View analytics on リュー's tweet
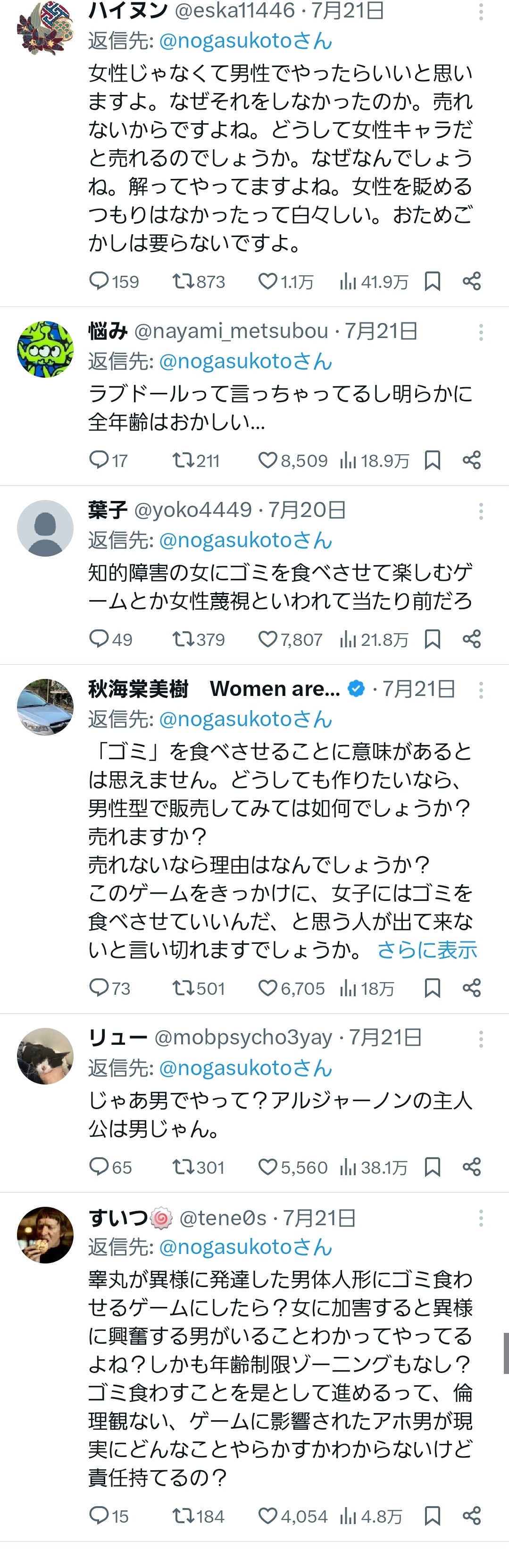 point(348,1168)
